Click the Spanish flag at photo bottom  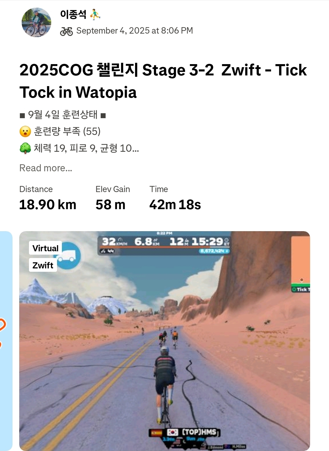point(156,433)
